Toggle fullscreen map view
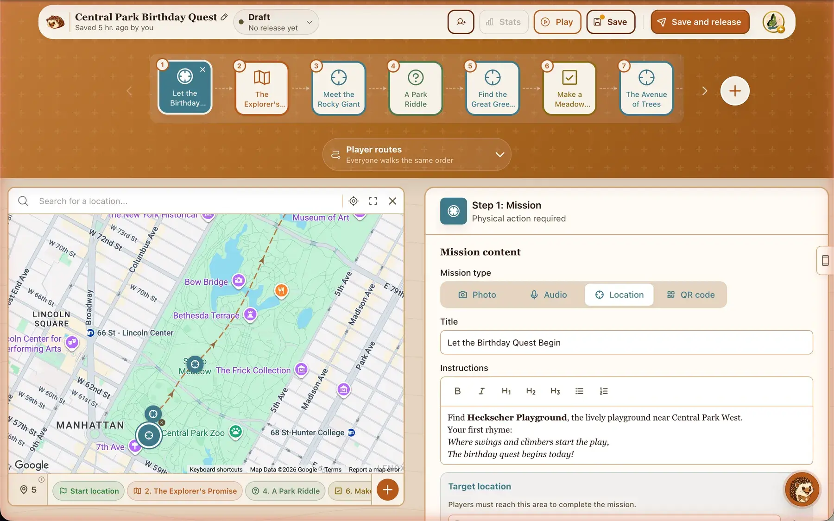 click(x=373, y=201)
